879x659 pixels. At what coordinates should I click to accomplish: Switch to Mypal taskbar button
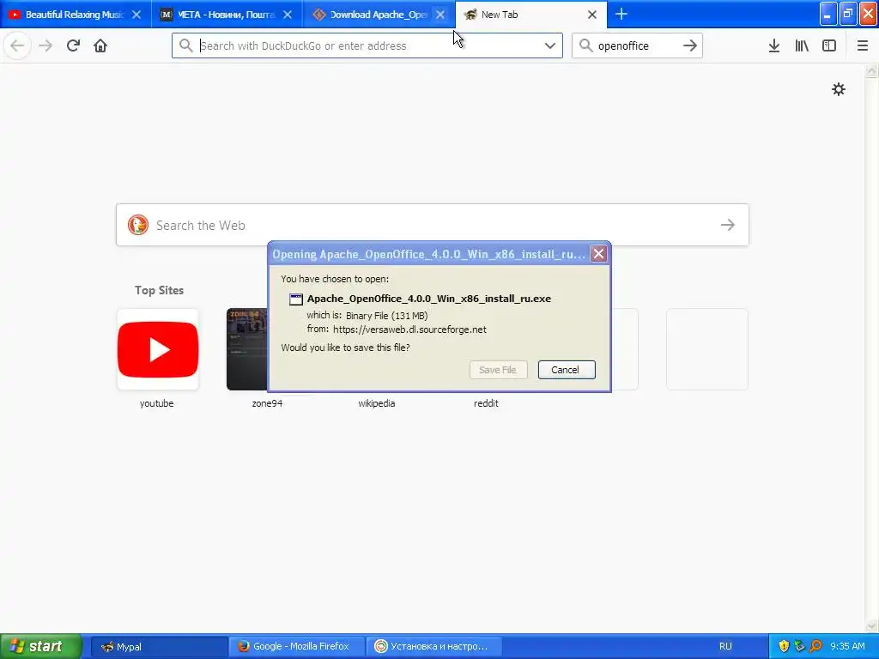pyautogui.click(x=159, y=646)
